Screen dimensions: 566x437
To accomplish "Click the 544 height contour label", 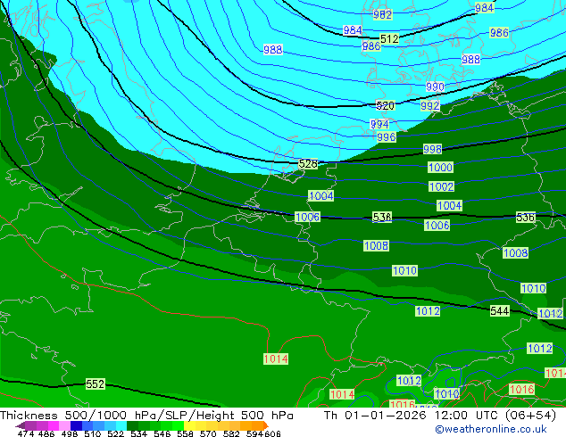I will point(500,310).
